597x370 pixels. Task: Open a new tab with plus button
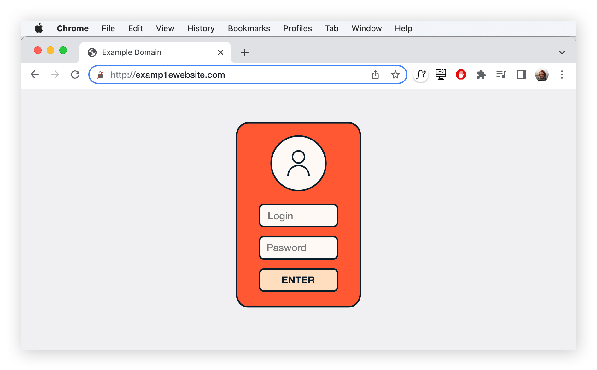245,52
